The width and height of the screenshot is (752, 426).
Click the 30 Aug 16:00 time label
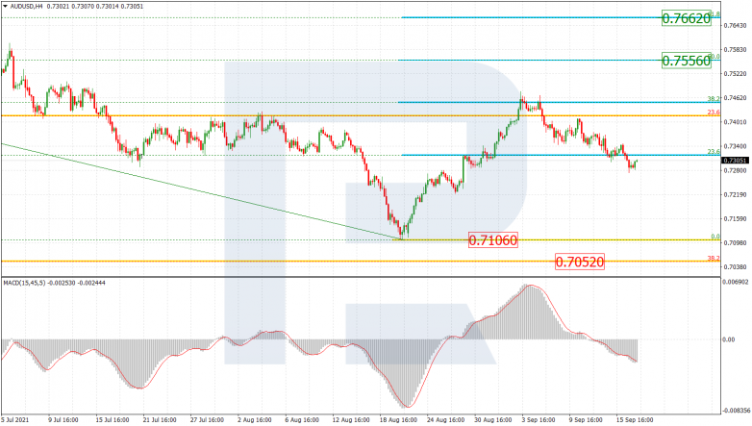[491, 420]
